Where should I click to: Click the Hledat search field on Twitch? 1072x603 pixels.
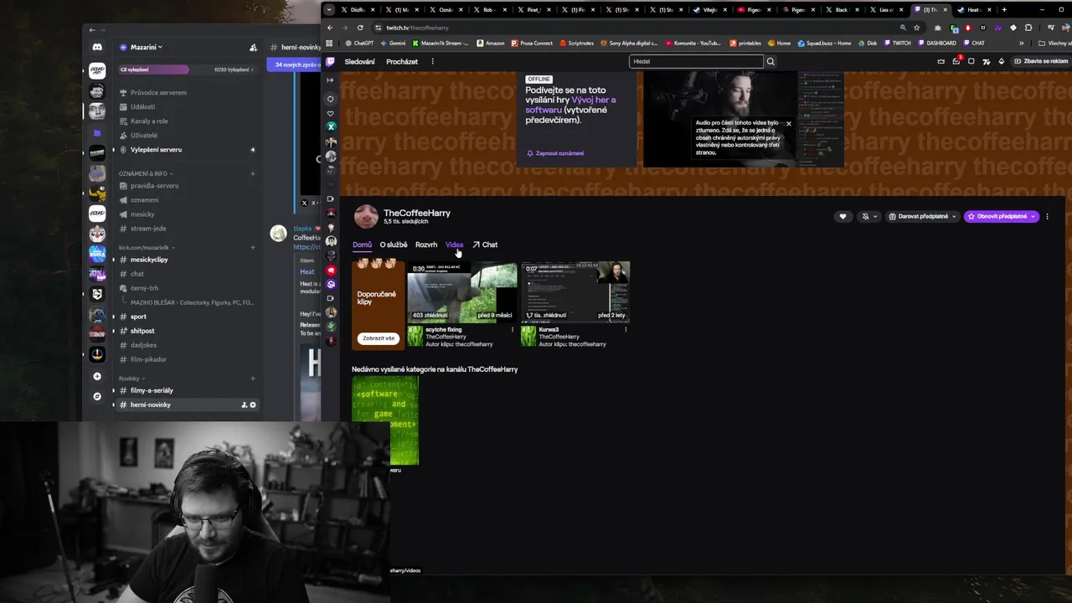697,61
